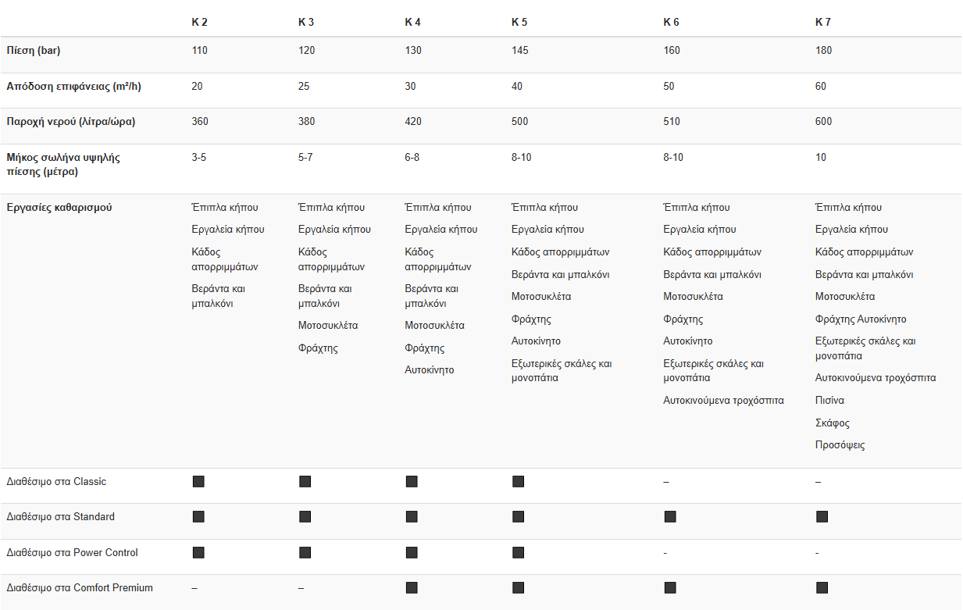Click the dash for K 6 Classic availability
This screenshot has width=963, height=610.
pos(666,482)
